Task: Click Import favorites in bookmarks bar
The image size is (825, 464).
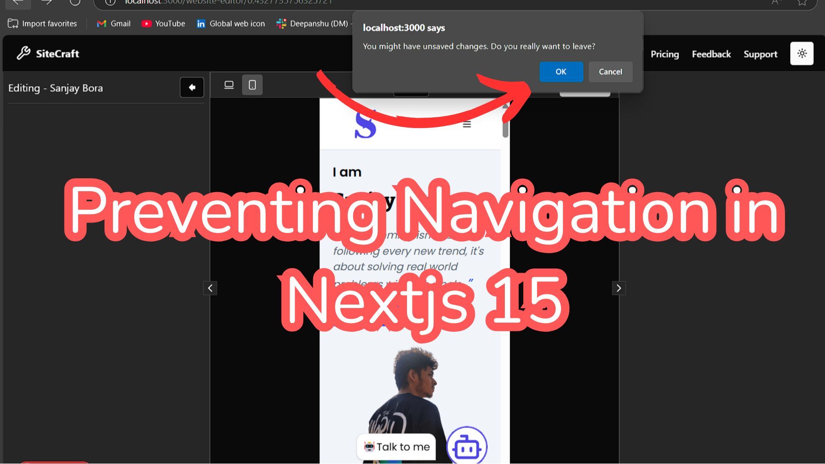Action: [x=43, y=24]
